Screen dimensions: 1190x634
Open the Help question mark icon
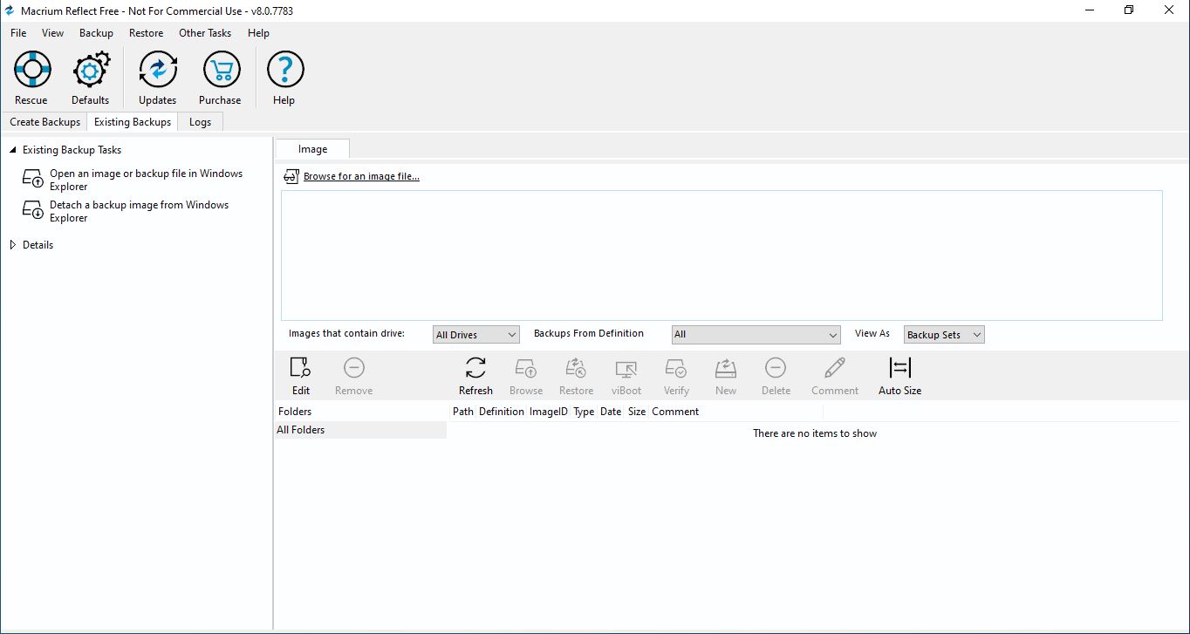(284, 69)
